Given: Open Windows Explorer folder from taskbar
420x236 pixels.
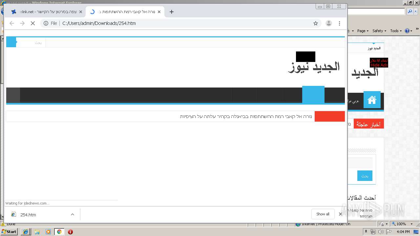Looking at the screenshot, I should (x=37, y=232).
